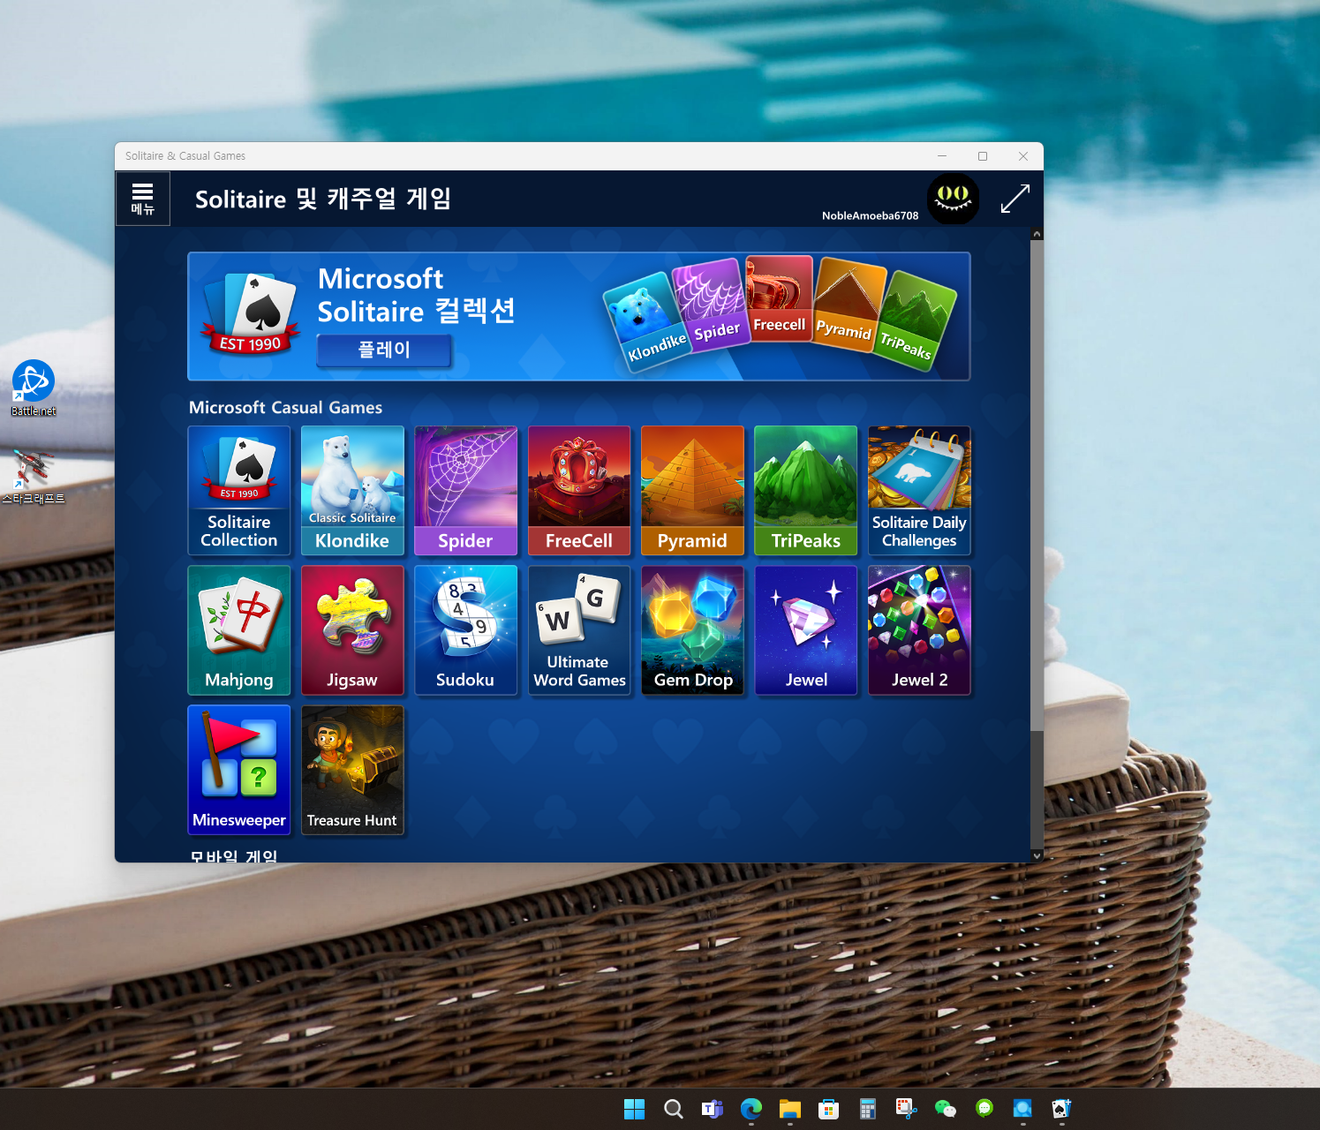Launch the TriPeaks game tile

point(806,491)
